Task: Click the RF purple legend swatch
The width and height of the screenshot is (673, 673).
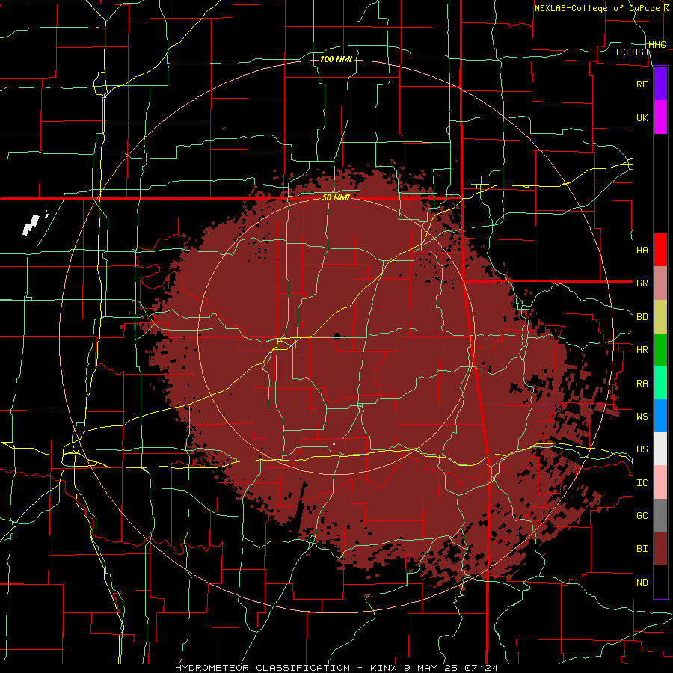Action: point(660,84)
